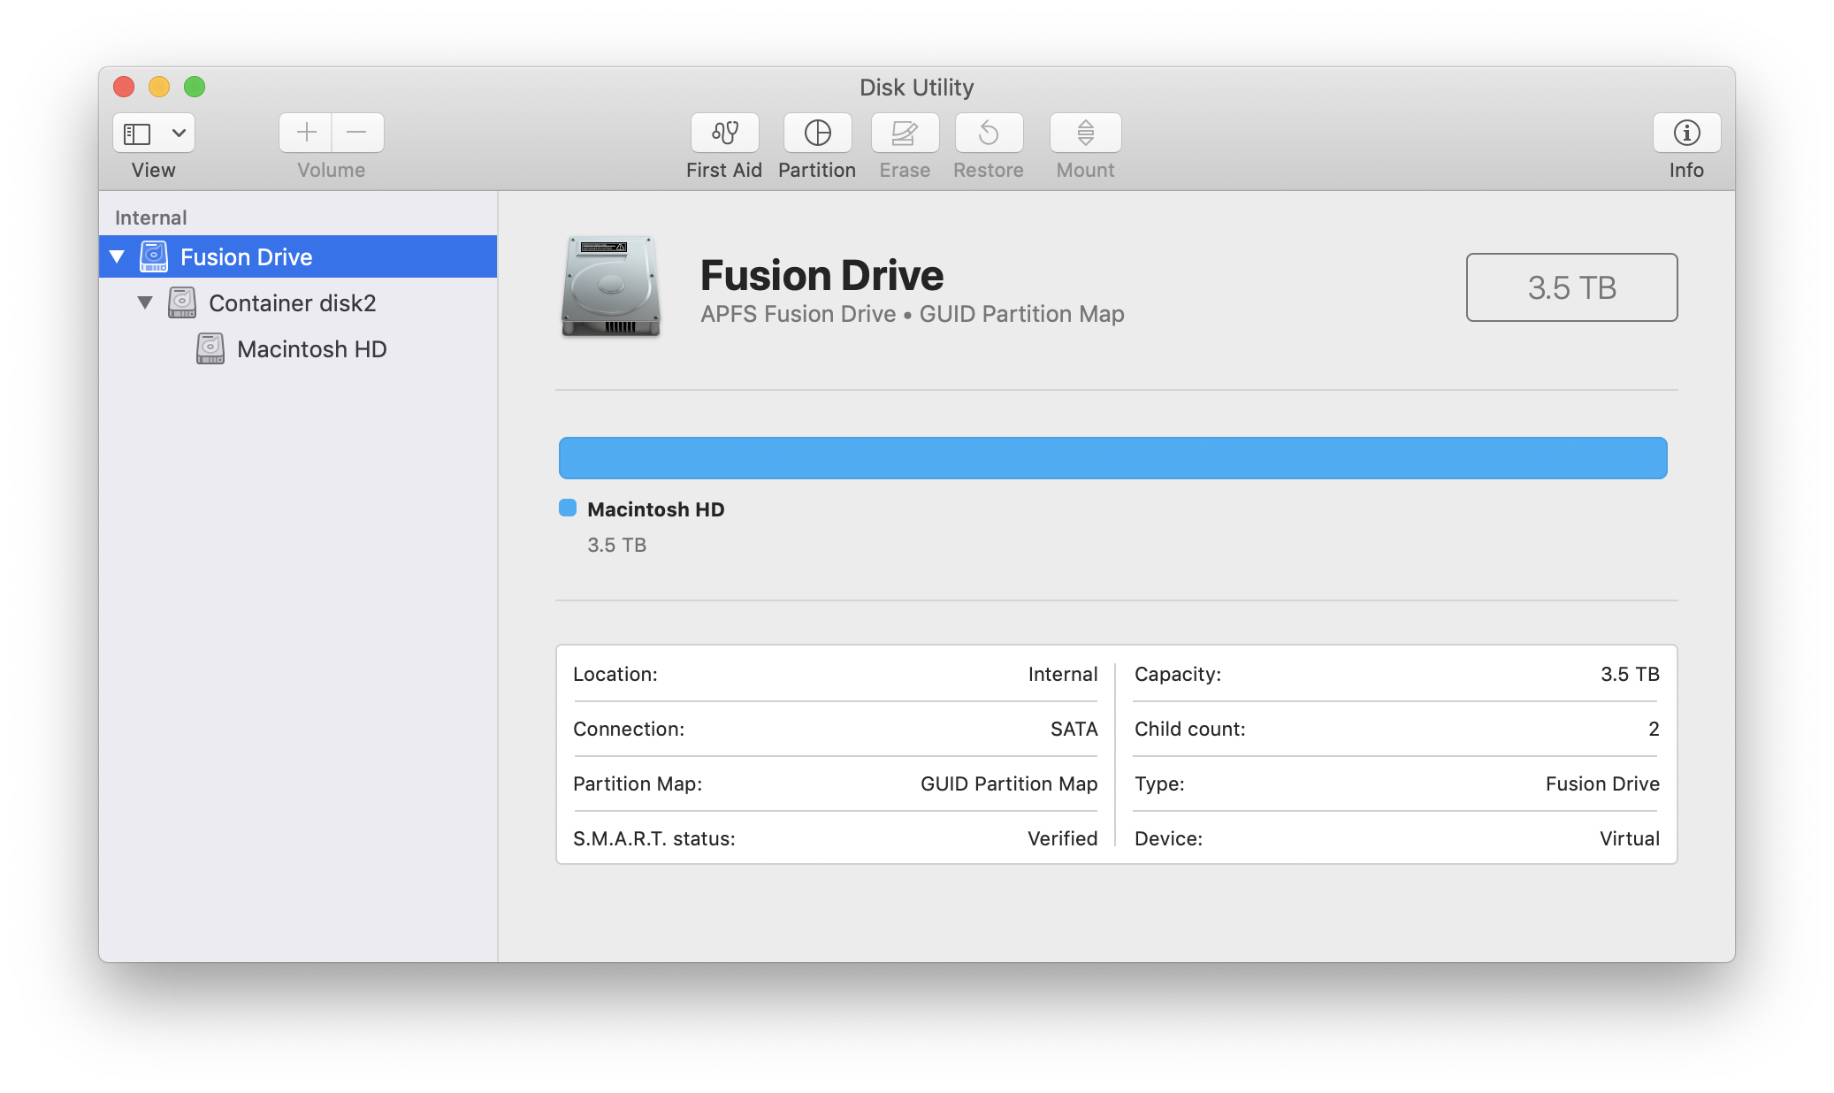Click the 'Partition Map:' label

pyautogui.click(x=638, y=783)
